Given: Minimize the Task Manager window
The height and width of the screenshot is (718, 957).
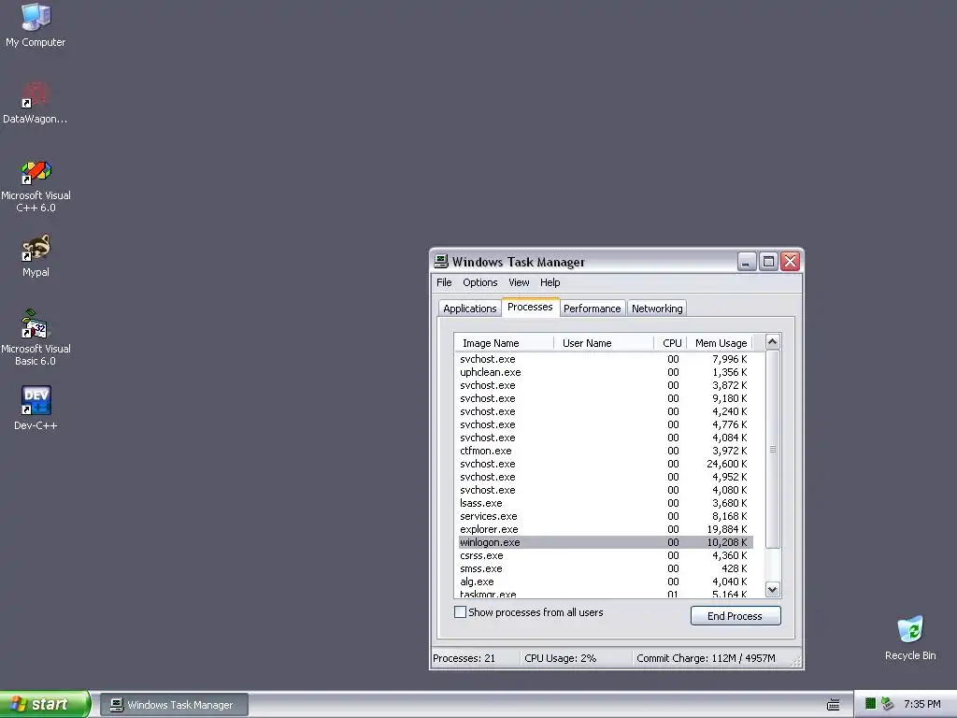Looking at the screenshot, I should click(x=746, y=262).
